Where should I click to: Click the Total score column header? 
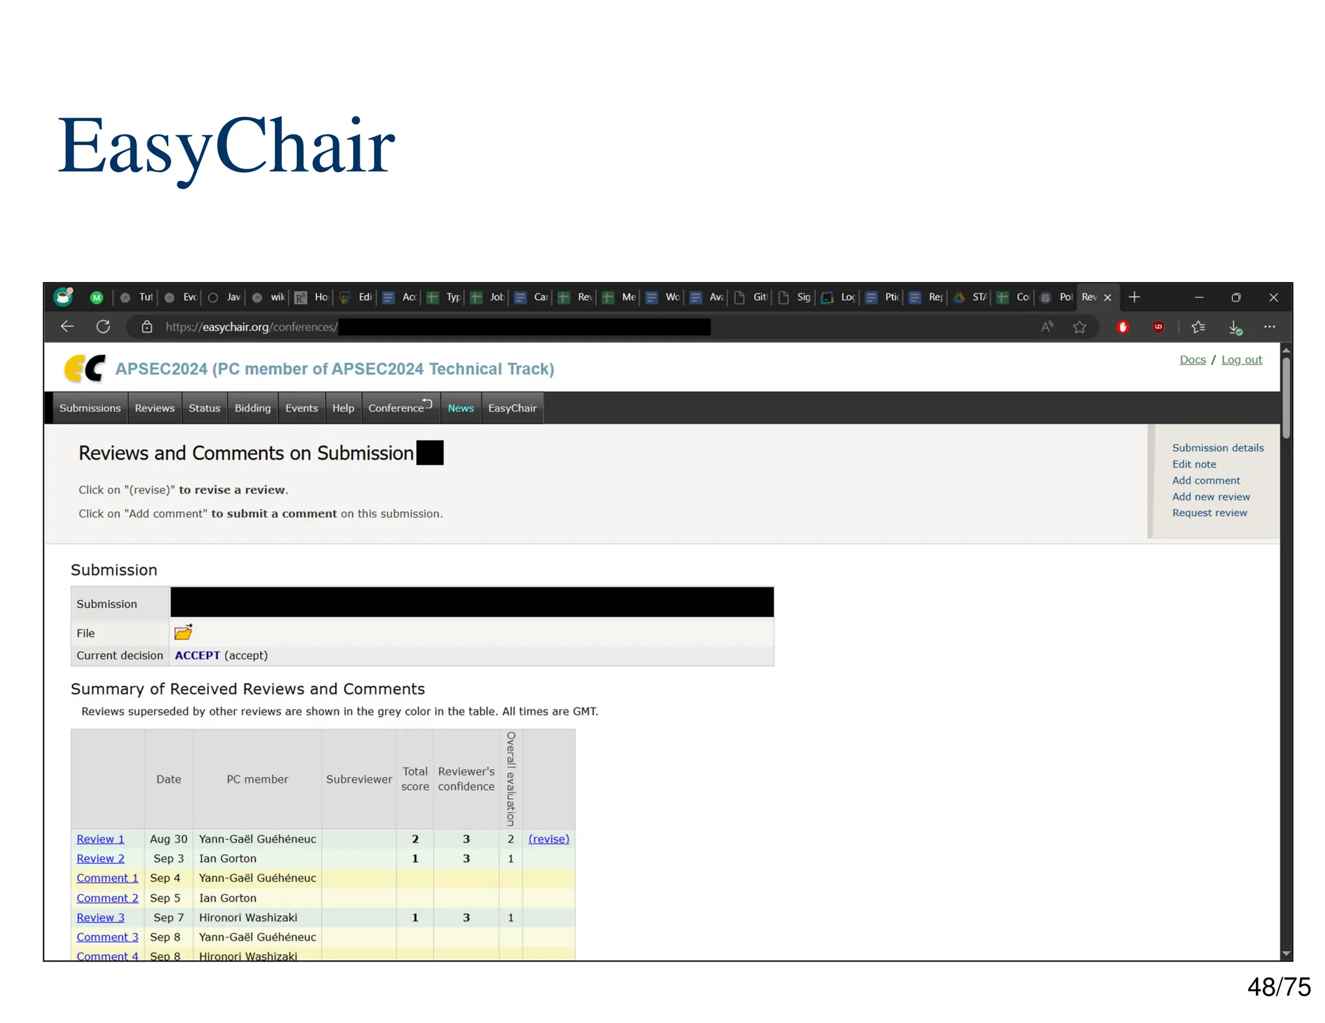click(x=415, y=779)
